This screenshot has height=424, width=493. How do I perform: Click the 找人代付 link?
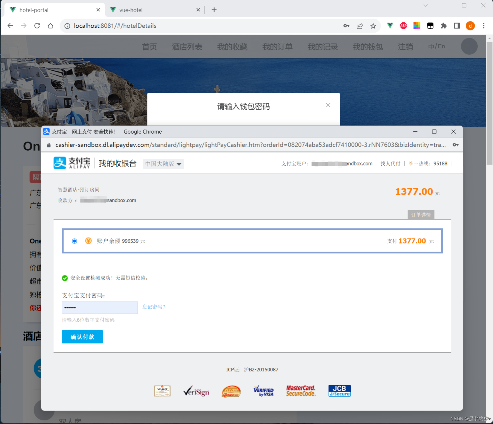[x=390, y=163]
